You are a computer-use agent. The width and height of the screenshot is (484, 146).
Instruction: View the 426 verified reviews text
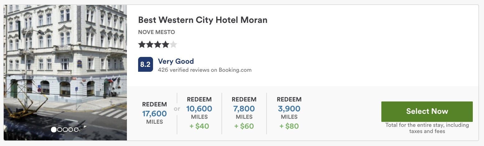(205, 70)
